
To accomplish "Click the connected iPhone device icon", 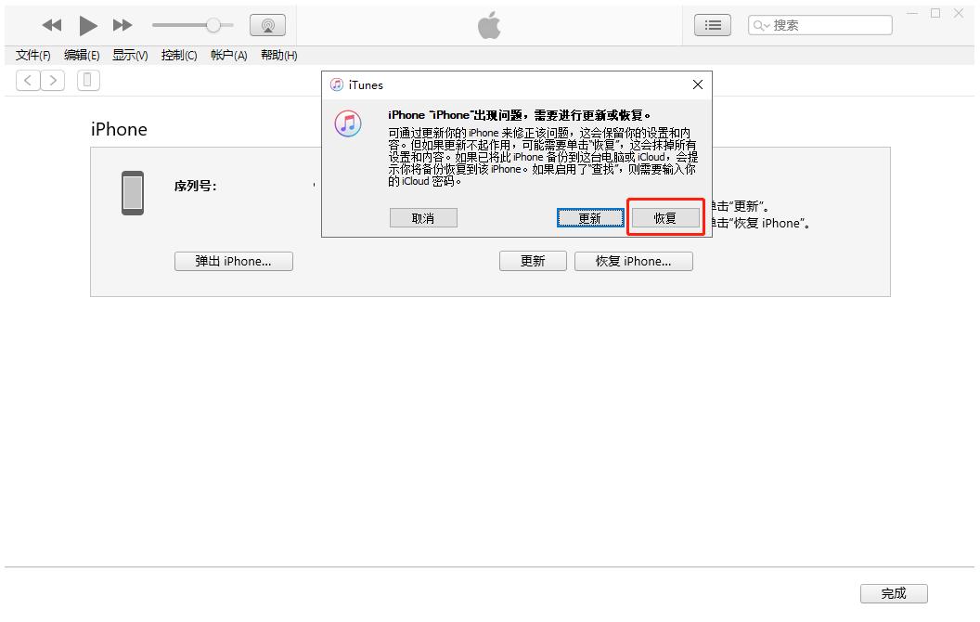I will [x=87, y=80].
